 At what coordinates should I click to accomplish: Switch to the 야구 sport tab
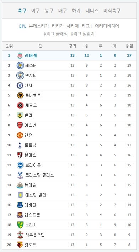[35, 11]
